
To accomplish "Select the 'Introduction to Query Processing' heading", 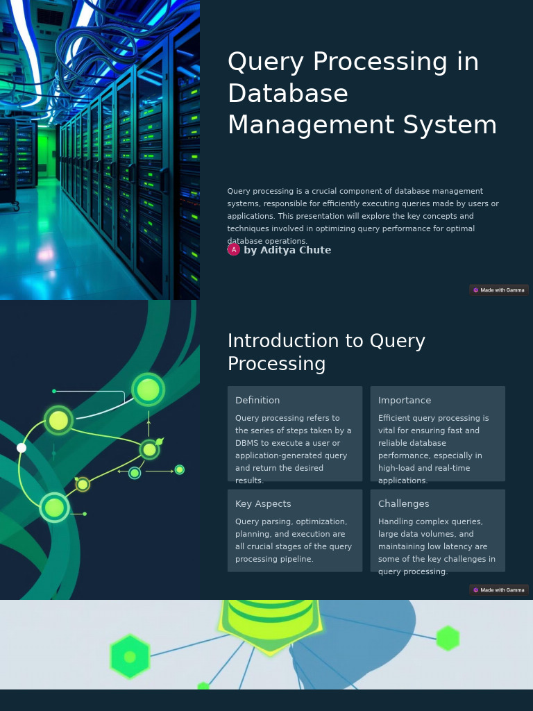I will [326, 352].
